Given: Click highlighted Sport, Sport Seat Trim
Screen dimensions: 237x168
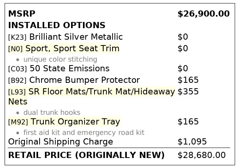Looking at the screenshot, I should pos(72,49).
